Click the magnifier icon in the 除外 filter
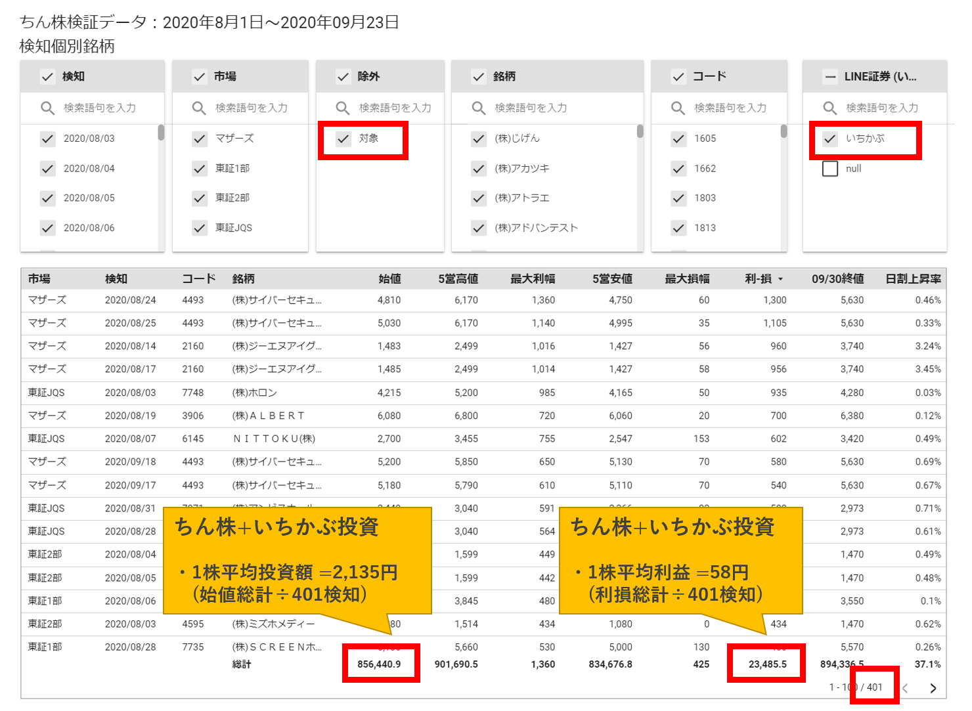Screen dimensions: 972x711 pyautogui.click(x=343, y=108)
